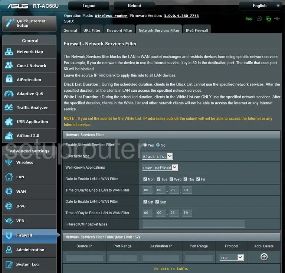The image size is (285, 273).
Task: Click the Logout button
Action: click(89, 6)
